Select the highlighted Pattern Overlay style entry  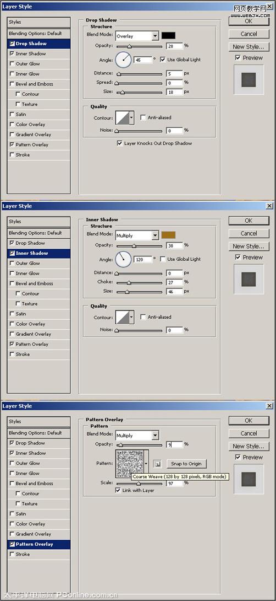[38, 544]
